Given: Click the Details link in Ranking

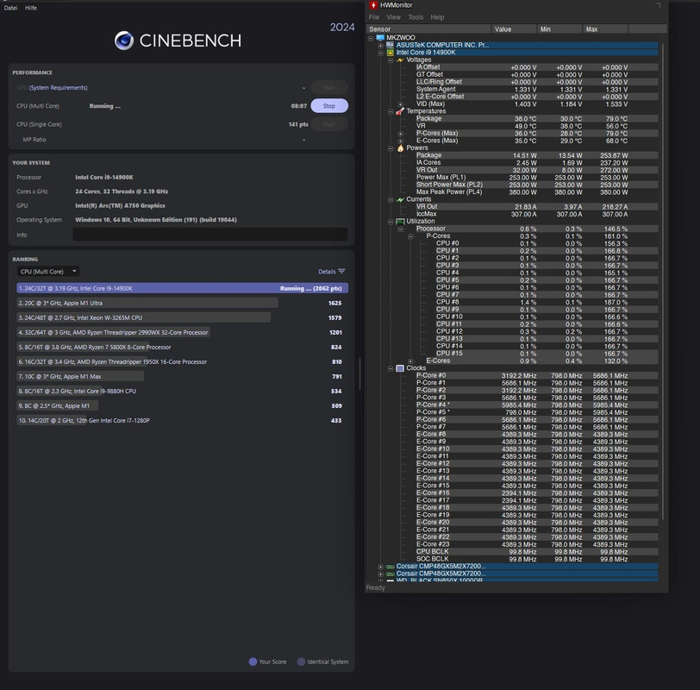Looking at the screenshot, I should pyautogui.click(x=327, y=272).
